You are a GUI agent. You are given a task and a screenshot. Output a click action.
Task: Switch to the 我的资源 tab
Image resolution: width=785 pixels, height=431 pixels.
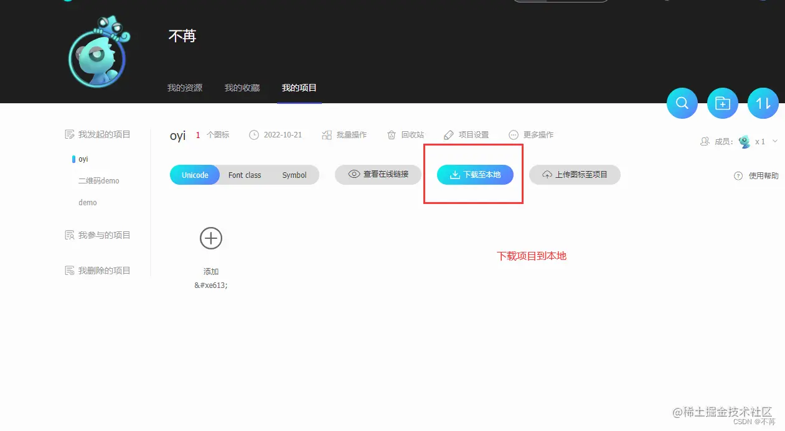184,87
